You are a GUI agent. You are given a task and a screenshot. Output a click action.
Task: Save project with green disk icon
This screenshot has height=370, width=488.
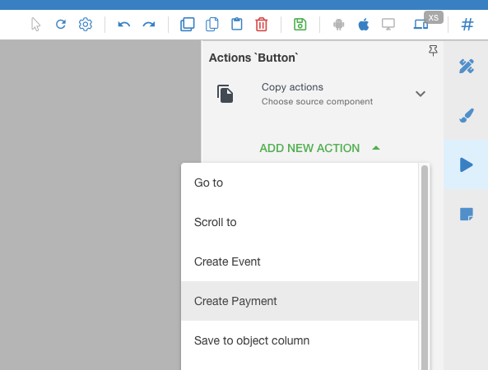click(300, 24)
